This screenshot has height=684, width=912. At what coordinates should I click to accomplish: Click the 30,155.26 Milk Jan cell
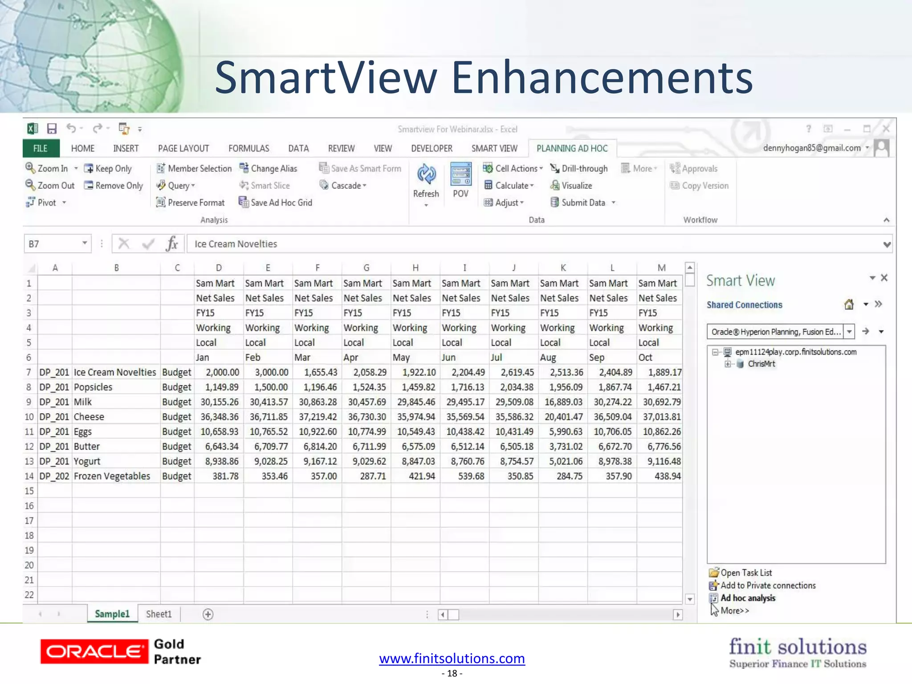coord(219,402)
